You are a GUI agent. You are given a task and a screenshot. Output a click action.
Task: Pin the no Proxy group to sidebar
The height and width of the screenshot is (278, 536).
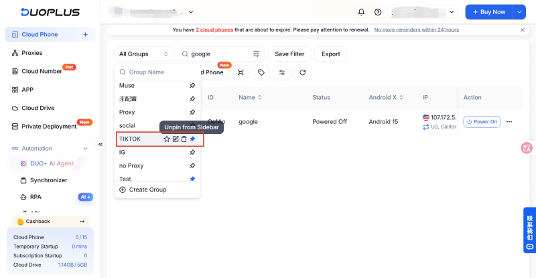[x=192, y=165]
